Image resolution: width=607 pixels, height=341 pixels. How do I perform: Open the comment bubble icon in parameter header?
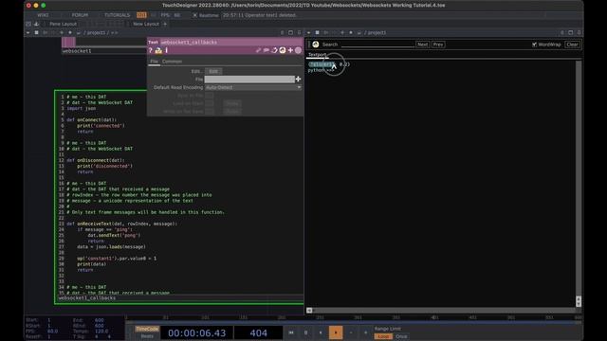pos(267,50)
